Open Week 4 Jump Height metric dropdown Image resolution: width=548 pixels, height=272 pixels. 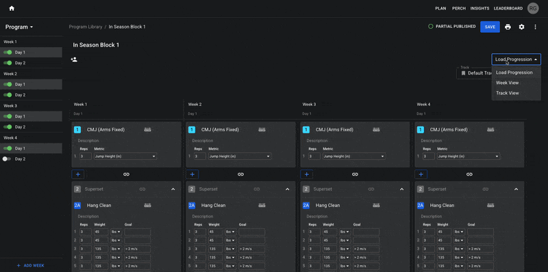469,157
